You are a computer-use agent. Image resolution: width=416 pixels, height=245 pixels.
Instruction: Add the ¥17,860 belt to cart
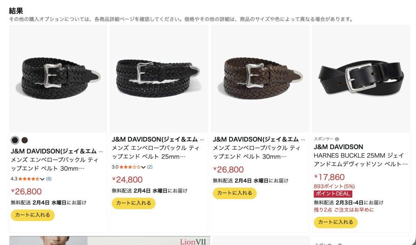click(336, 222)
